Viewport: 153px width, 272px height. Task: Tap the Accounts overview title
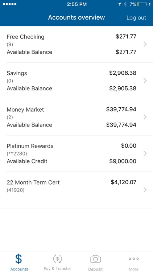coord(76,17)
